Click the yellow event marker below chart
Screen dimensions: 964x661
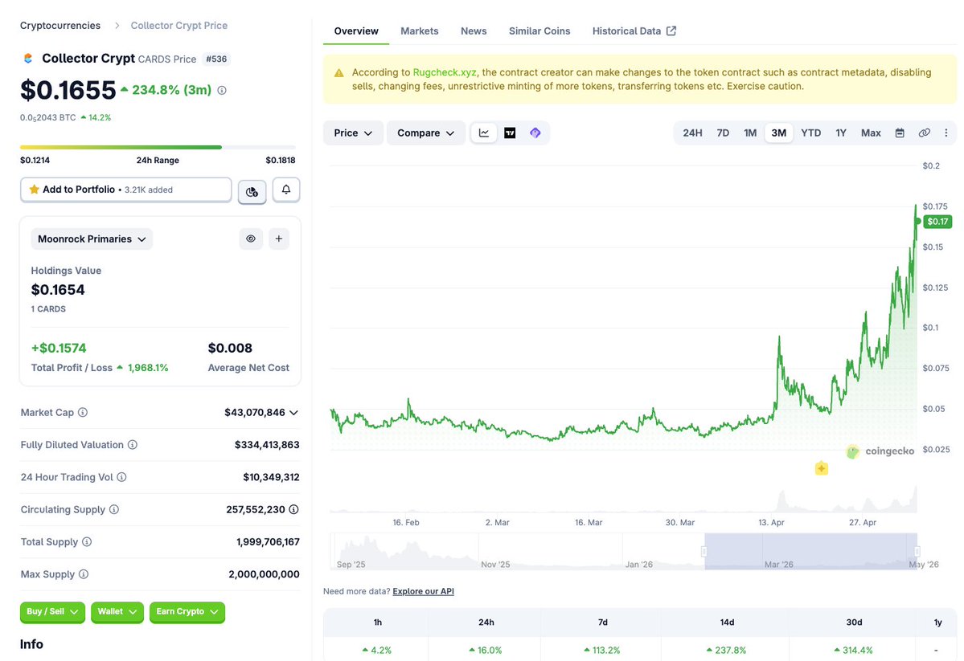pyautogui.click(x=822, y=469)
